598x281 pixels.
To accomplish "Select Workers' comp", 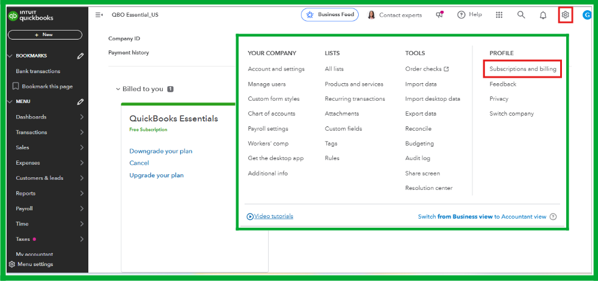I will [268, 143].
